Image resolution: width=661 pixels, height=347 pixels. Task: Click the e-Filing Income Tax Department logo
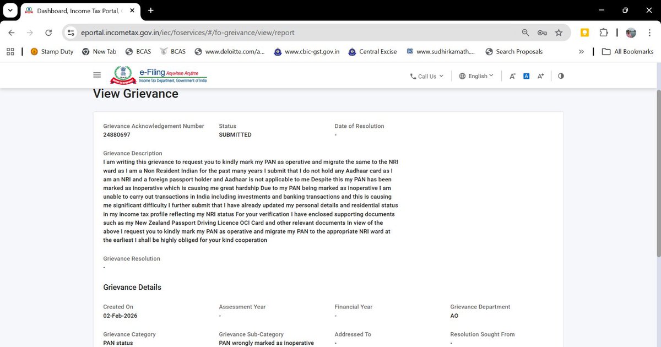click(159, 75)
